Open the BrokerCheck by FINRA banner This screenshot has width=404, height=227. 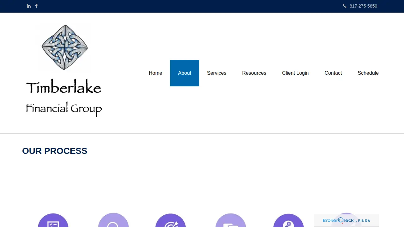pyautogui.click(x=346, y=221)
